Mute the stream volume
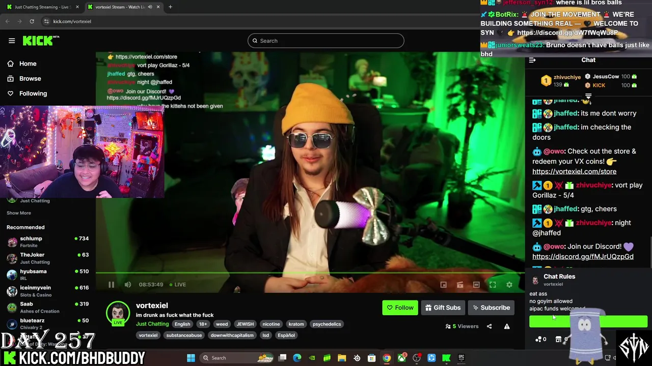The width and height of the screenshot is (652, 366). click(128, 285)
